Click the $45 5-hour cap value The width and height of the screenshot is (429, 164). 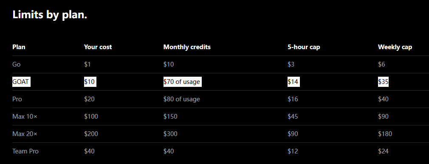click(293, 117)
